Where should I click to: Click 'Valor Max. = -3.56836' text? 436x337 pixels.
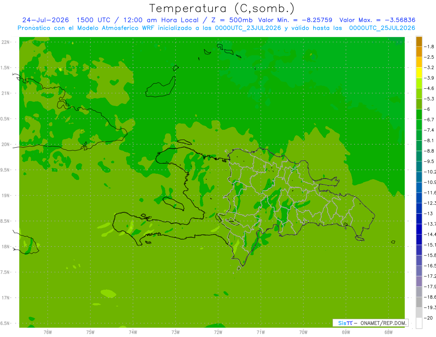tap(378, 20)
